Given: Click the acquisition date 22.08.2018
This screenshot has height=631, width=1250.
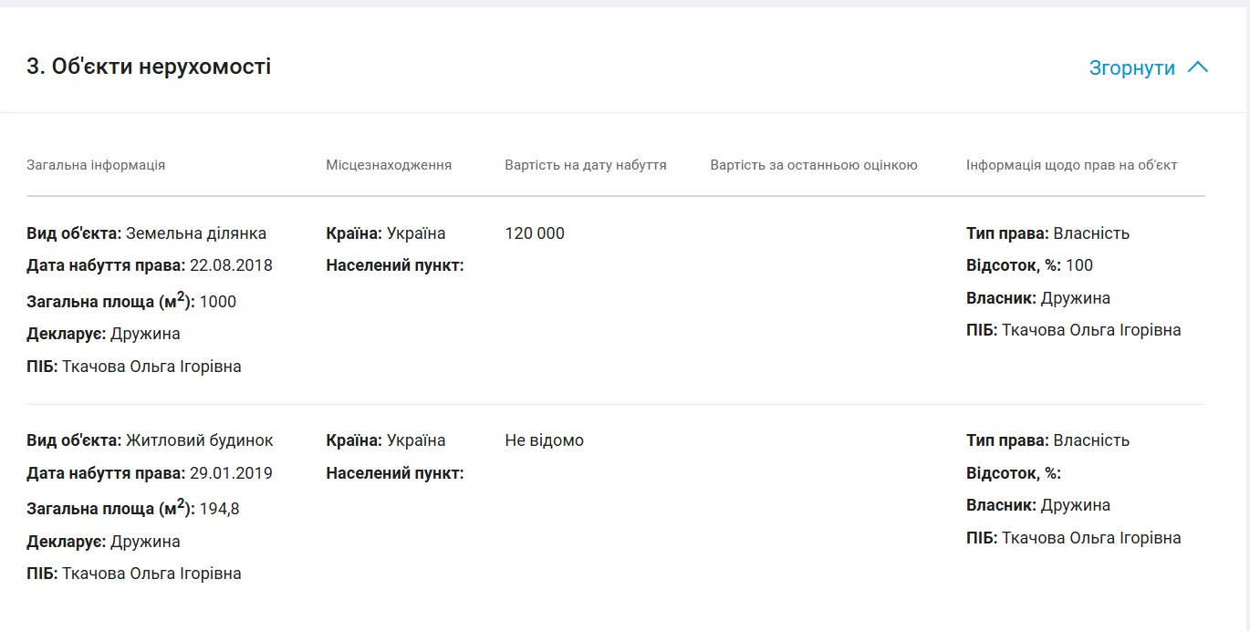Looking at the screenshot, I should pos(231,265).
